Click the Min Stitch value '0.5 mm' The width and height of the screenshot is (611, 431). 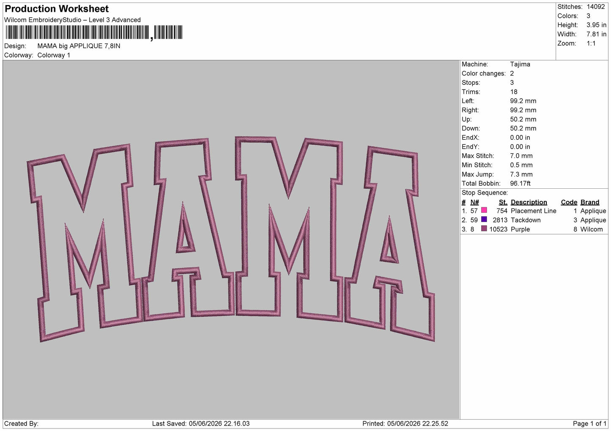pyautogui.click(x=521, y=165)
